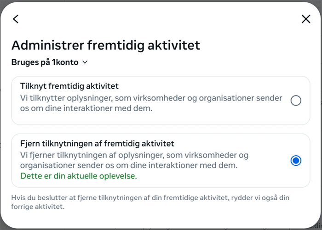Click the 'Tilknyt fremtidig aktivitet' option title
The width and height of the screenshot is (322, 230).
(69, 86)
